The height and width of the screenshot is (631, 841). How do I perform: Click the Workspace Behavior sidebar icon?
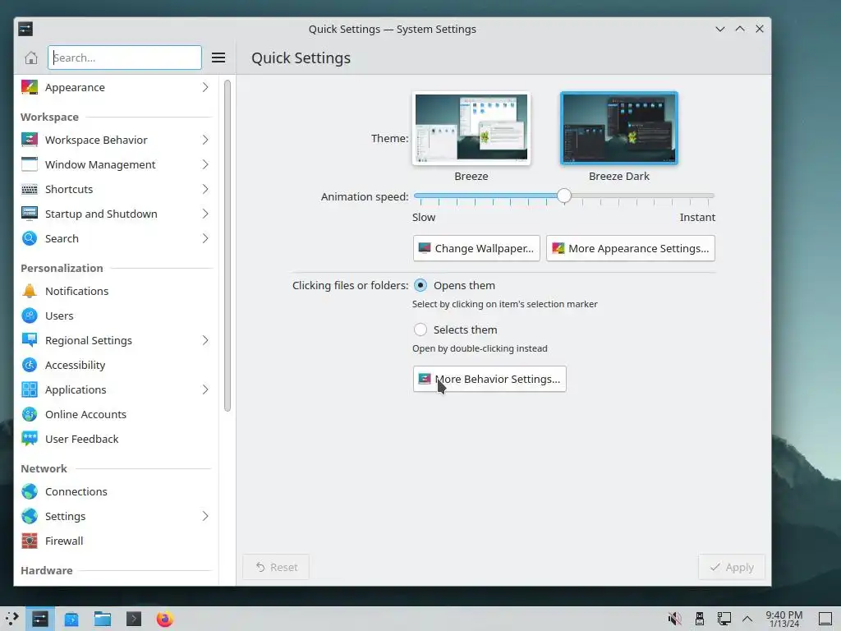click(30, 140)
